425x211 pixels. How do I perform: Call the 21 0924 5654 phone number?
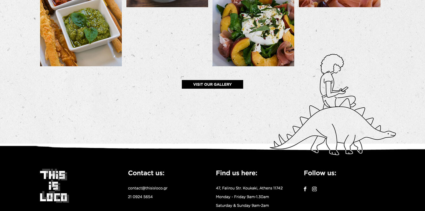coord(140,197)
